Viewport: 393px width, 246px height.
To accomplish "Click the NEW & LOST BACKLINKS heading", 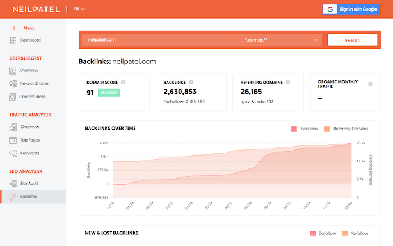I will pyautogui.click(x=112, y=233).
